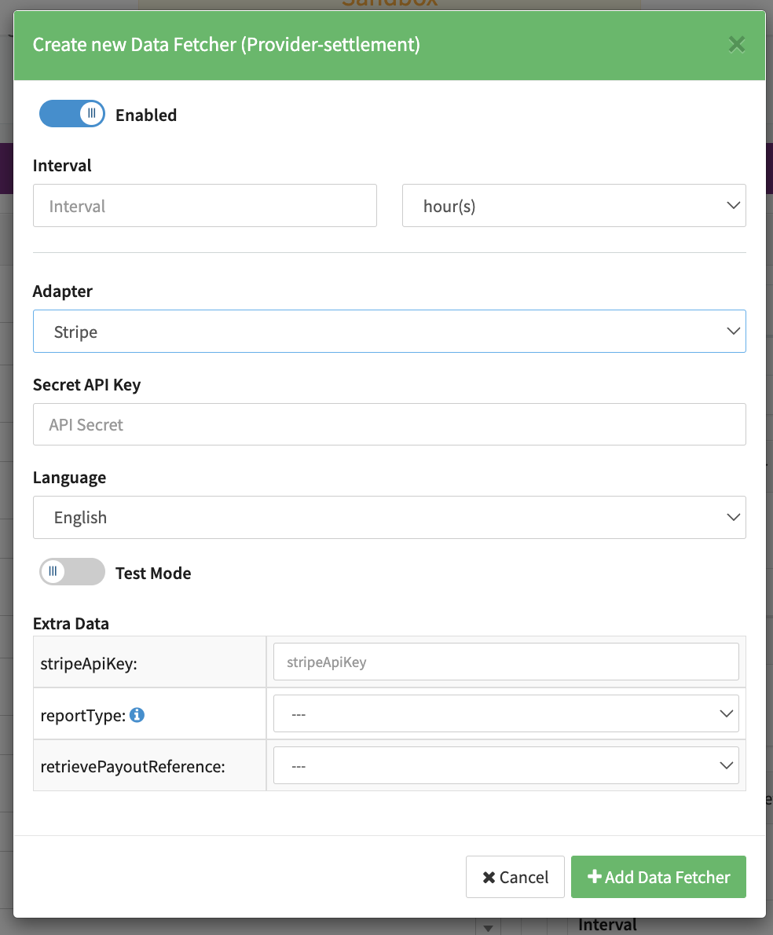Focus the Interval number input field
773x935 pixels.
pos(204,206)
